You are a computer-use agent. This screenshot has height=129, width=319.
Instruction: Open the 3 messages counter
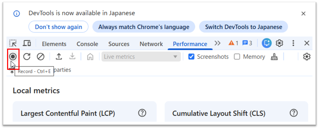tap(247, 43)
